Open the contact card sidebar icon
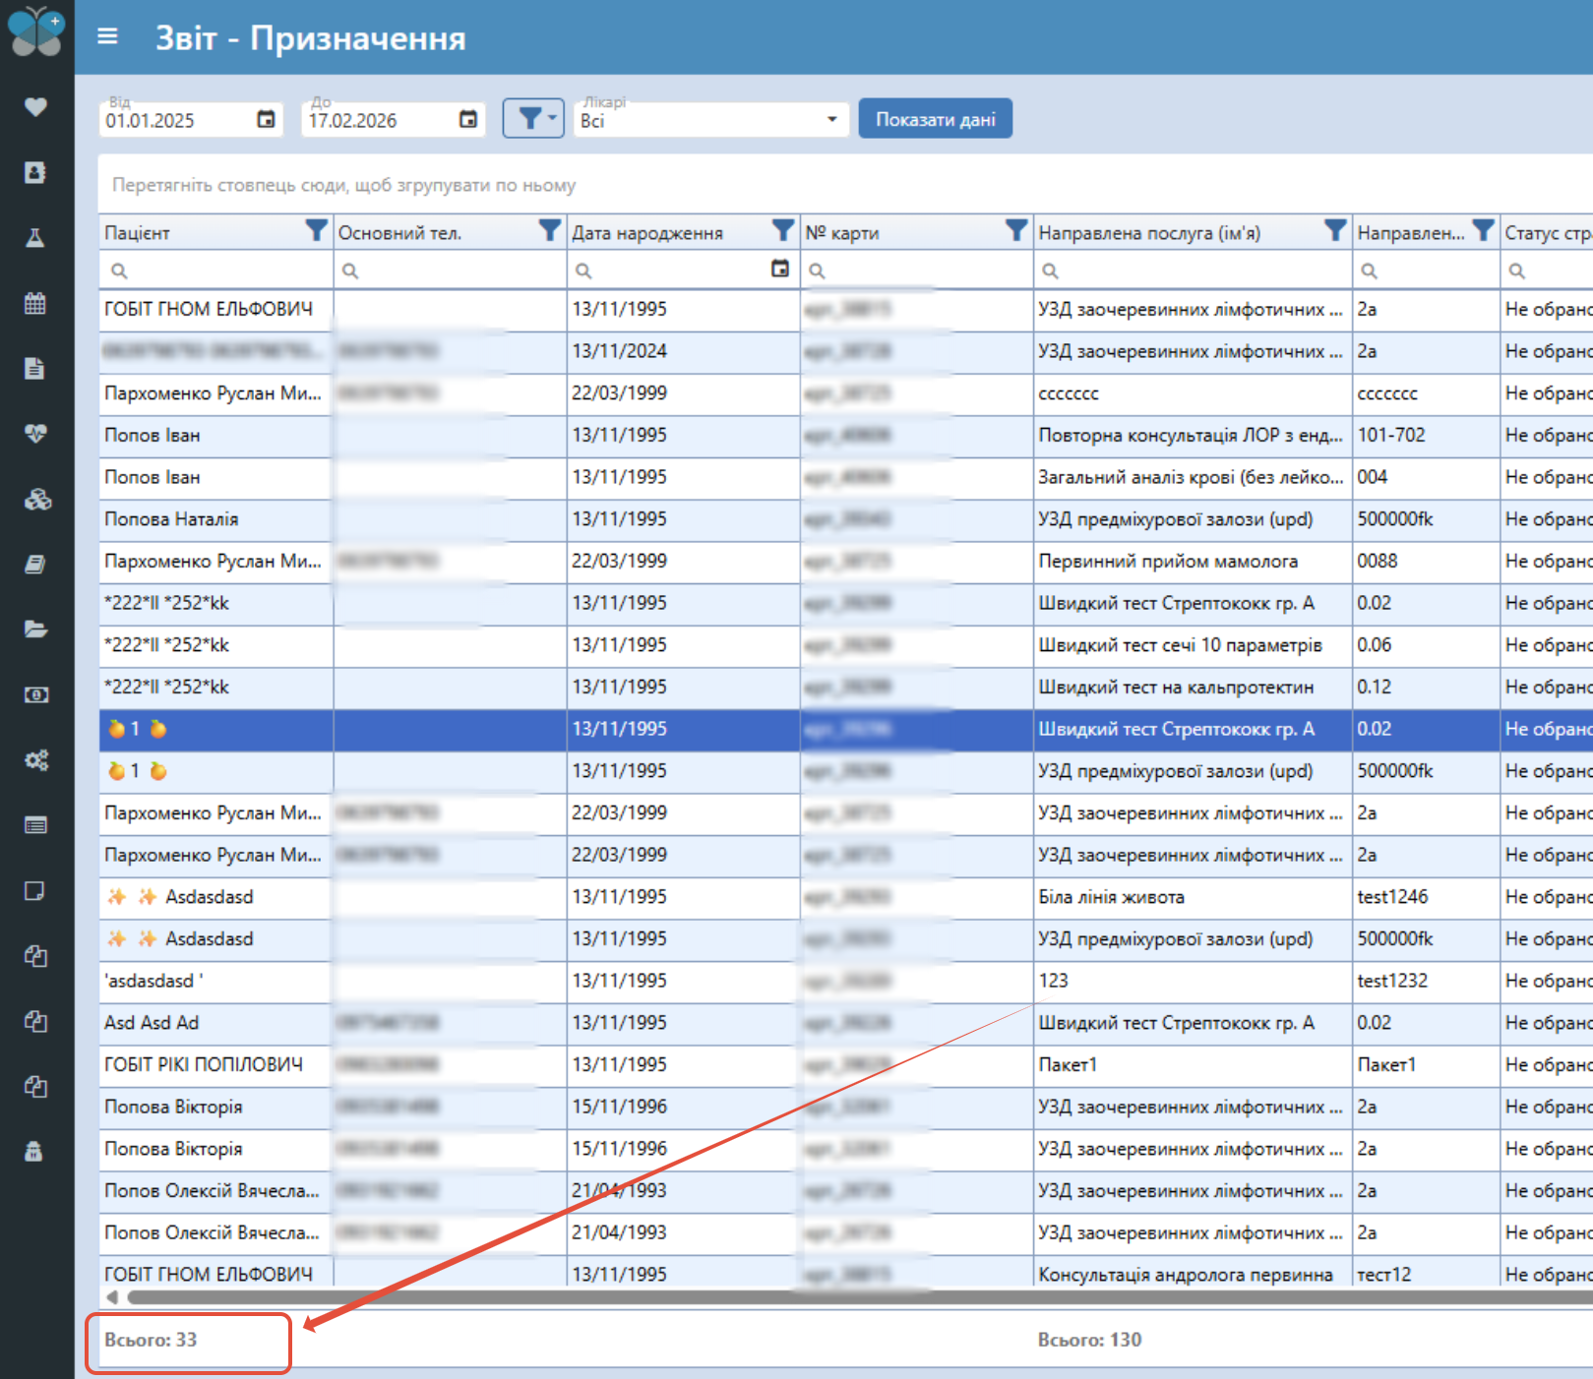This screenshot has width=1593, height=1379. (x=35, y=173)
